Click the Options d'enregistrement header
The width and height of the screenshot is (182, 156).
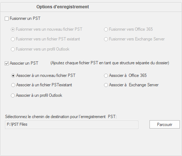coord(62,7)
